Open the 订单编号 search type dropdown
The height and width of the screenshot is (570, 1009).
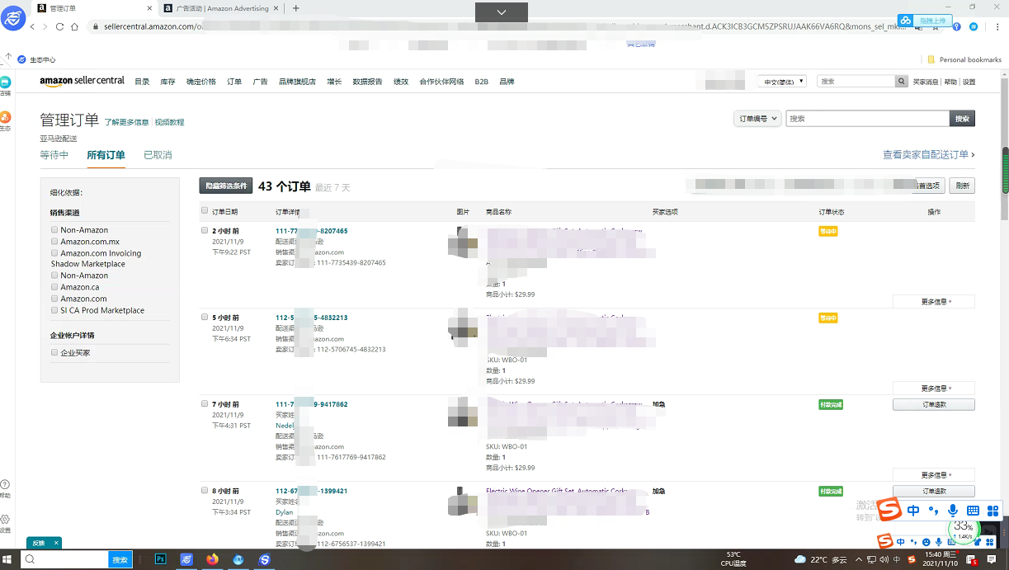pos(757,119)
